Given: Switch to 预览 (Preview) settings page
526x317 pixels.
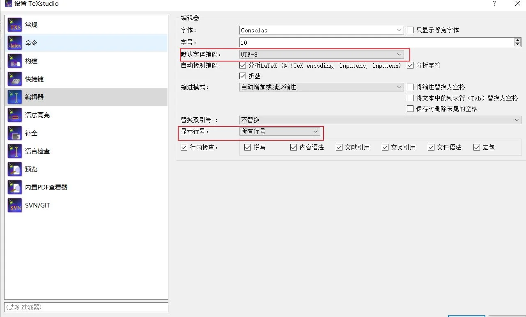Looking at the screenshot, I should coord(31,169).
